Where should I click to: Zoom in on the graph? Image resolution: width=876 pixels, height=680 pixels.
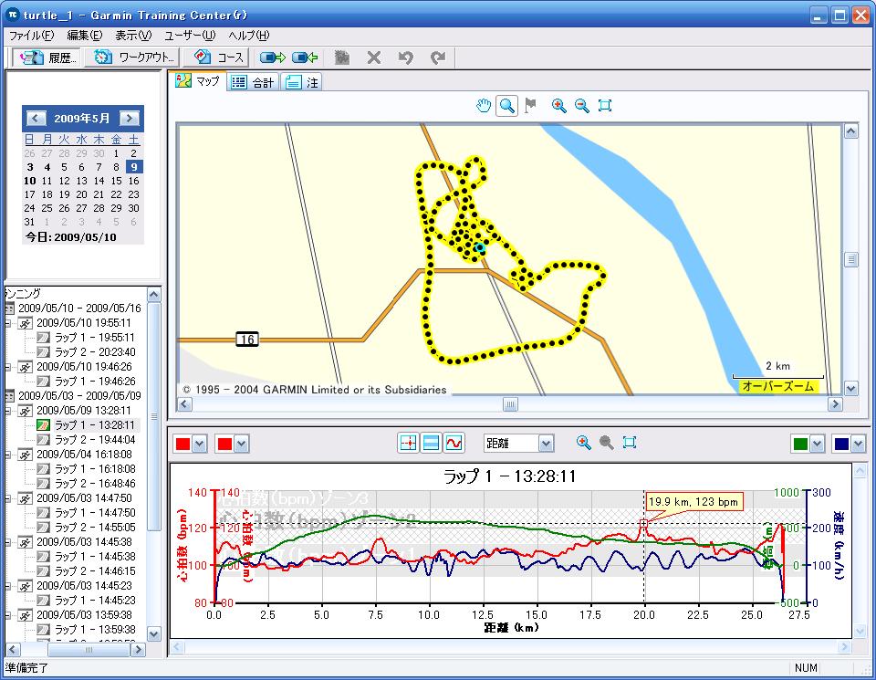[x=584, y=443]
